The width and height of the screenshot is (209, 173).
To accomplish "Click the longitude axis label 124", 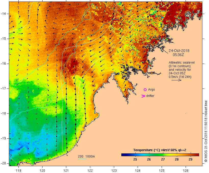I will pos(138,171).
